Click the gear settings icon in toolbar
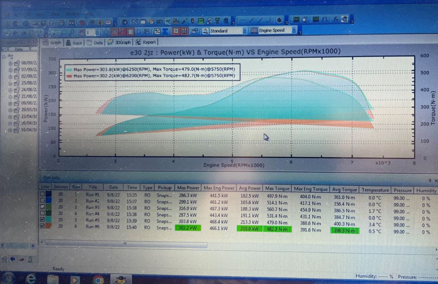Image resolution: width=438 pixels, height=284 pixels. coord(125,22)
